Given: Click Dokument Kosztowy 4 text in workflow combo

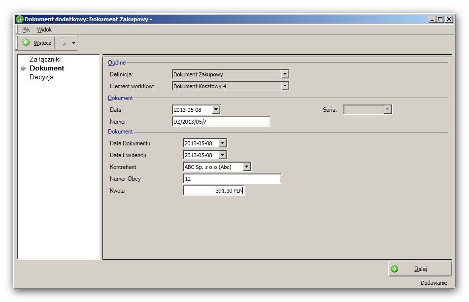Looking at the screenshot, I should tap(200, 86).
